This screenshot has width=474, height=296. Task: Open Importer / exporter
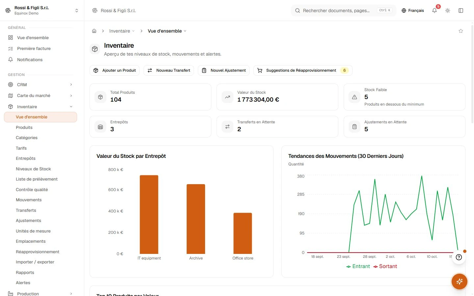(x=40, y=262)
